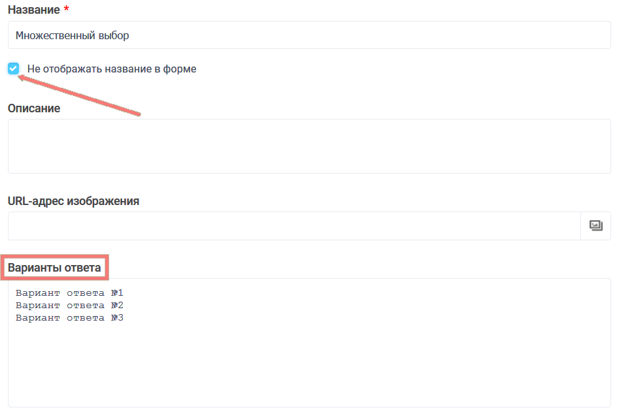Uncheck the 'Не отображать название в форме' checkbox

(14, 69)
